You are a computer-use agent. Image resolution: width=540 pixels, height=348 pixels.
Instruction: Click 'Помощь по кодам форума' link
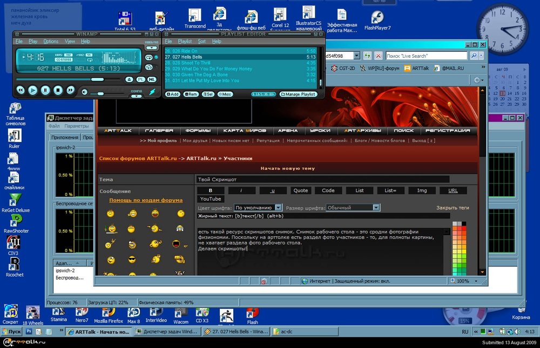point(146,200)
